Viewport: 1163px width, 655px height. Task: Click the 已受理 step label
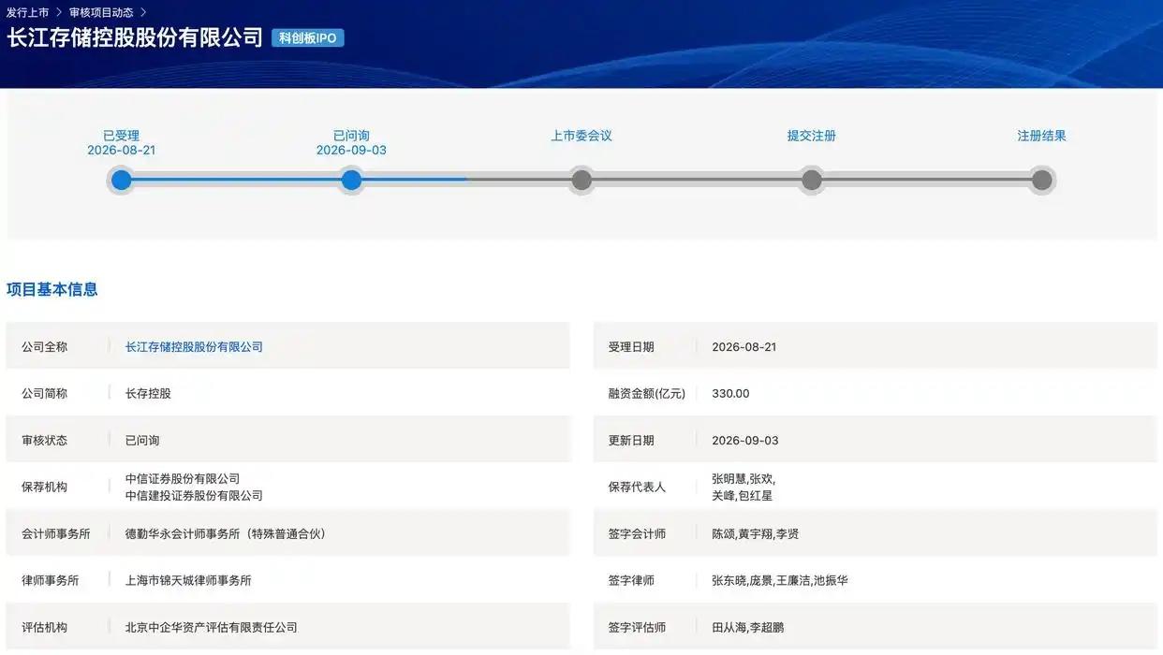click(x=121, y=136)
